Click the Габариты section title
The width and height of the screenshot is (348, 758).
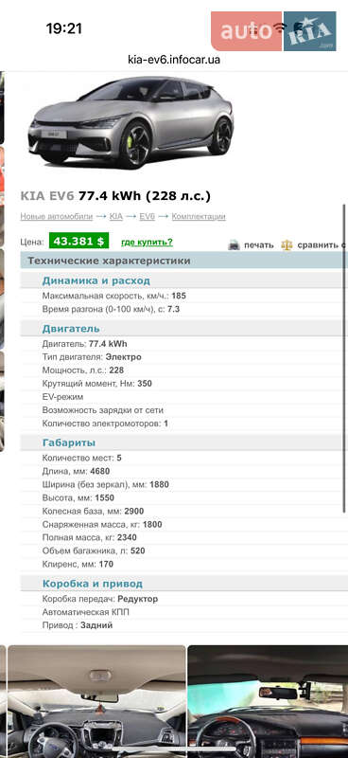(68, 442)
